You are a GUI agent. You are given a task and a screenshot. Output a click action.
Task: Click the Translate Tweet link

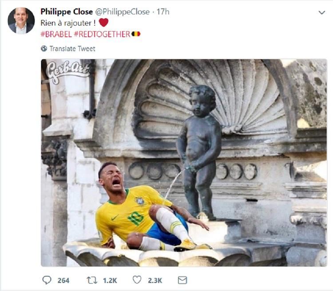(72, 48)
